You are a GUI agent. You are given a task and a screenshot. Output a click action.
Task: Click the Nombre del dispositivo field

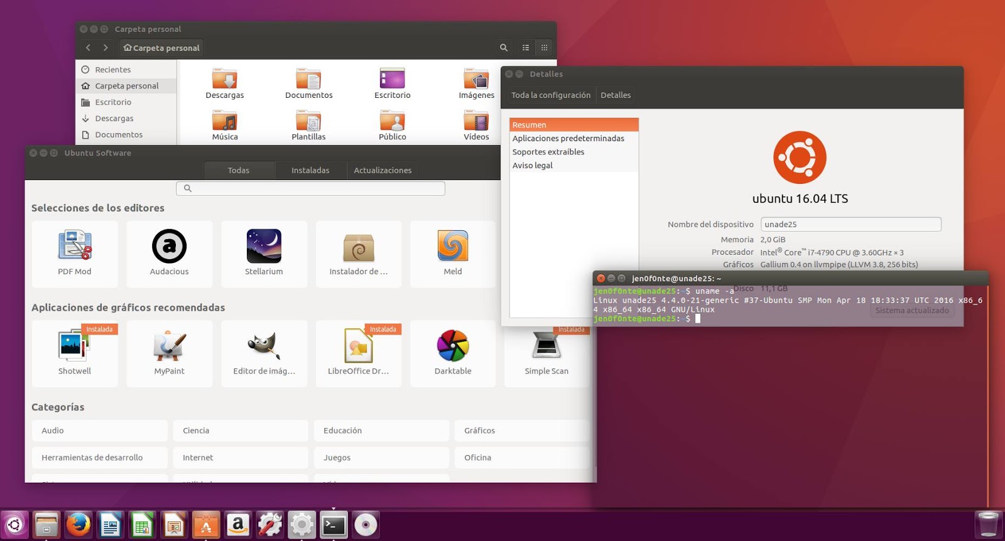pyautogui.click(x=850, y=224)
